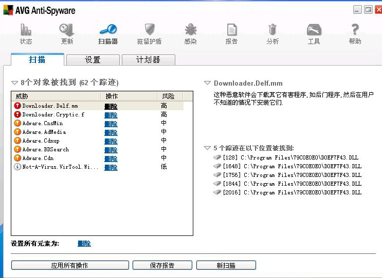Change 删除 action for Adware.Cdnup

click(x=111, y=142)
